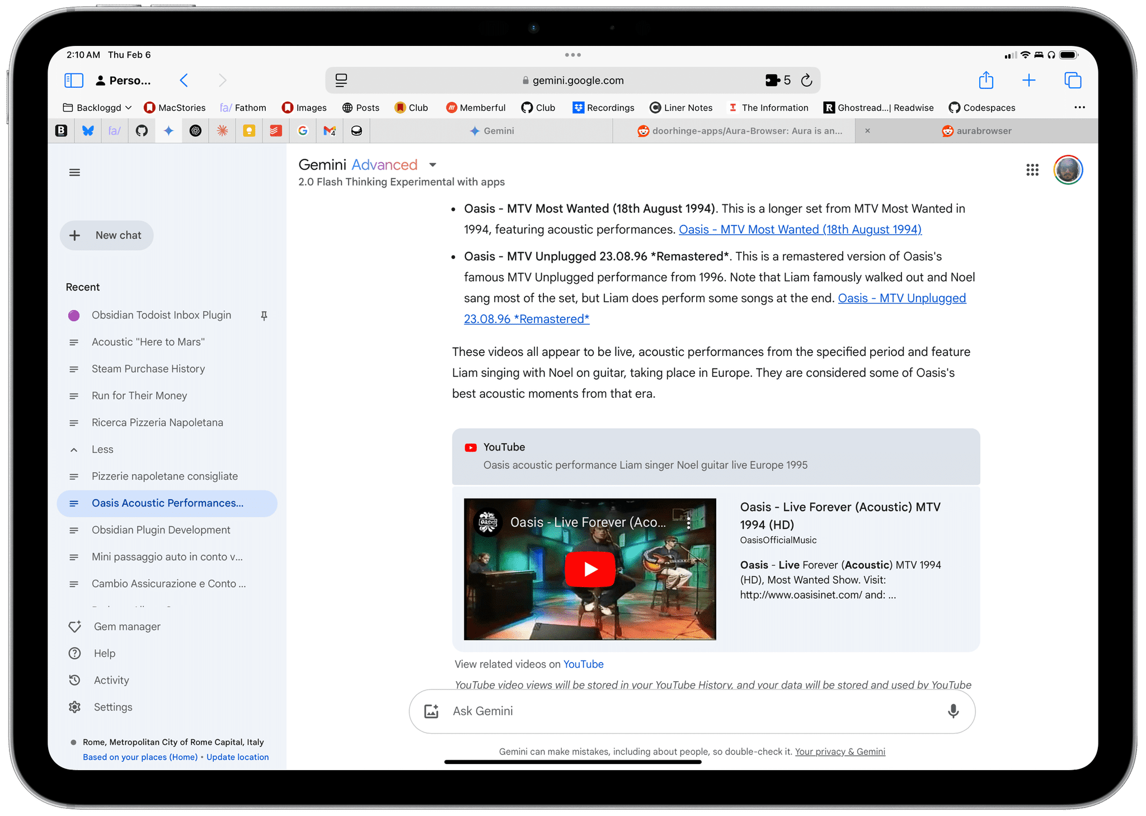Expand the Gemini Advanced model dropdown arrow
The image size is (1146, 816).
433,165
